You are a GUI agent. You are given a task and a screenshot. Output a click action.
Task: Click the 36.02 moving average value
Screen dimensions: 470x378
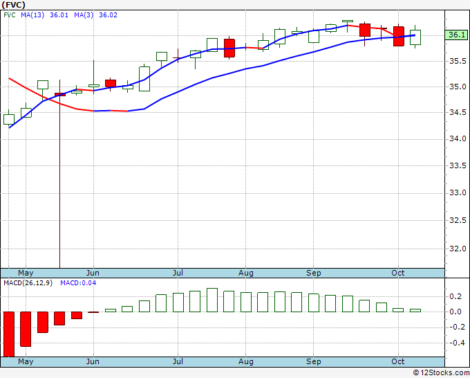click(108, 15)
